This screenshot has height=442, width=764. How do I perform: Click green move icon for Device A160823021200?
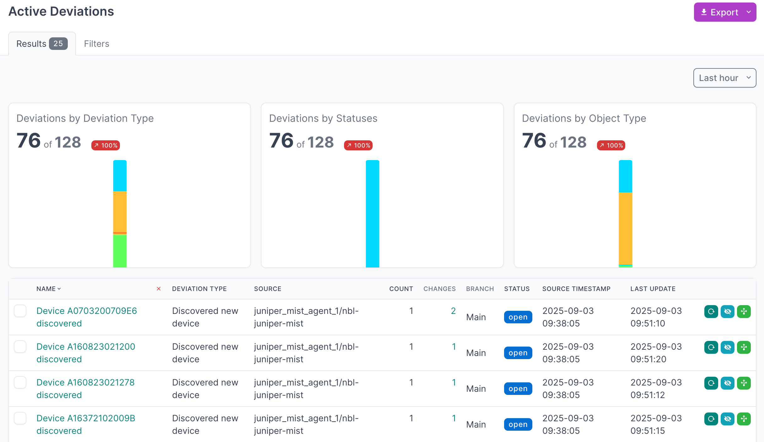click(744, 347)
